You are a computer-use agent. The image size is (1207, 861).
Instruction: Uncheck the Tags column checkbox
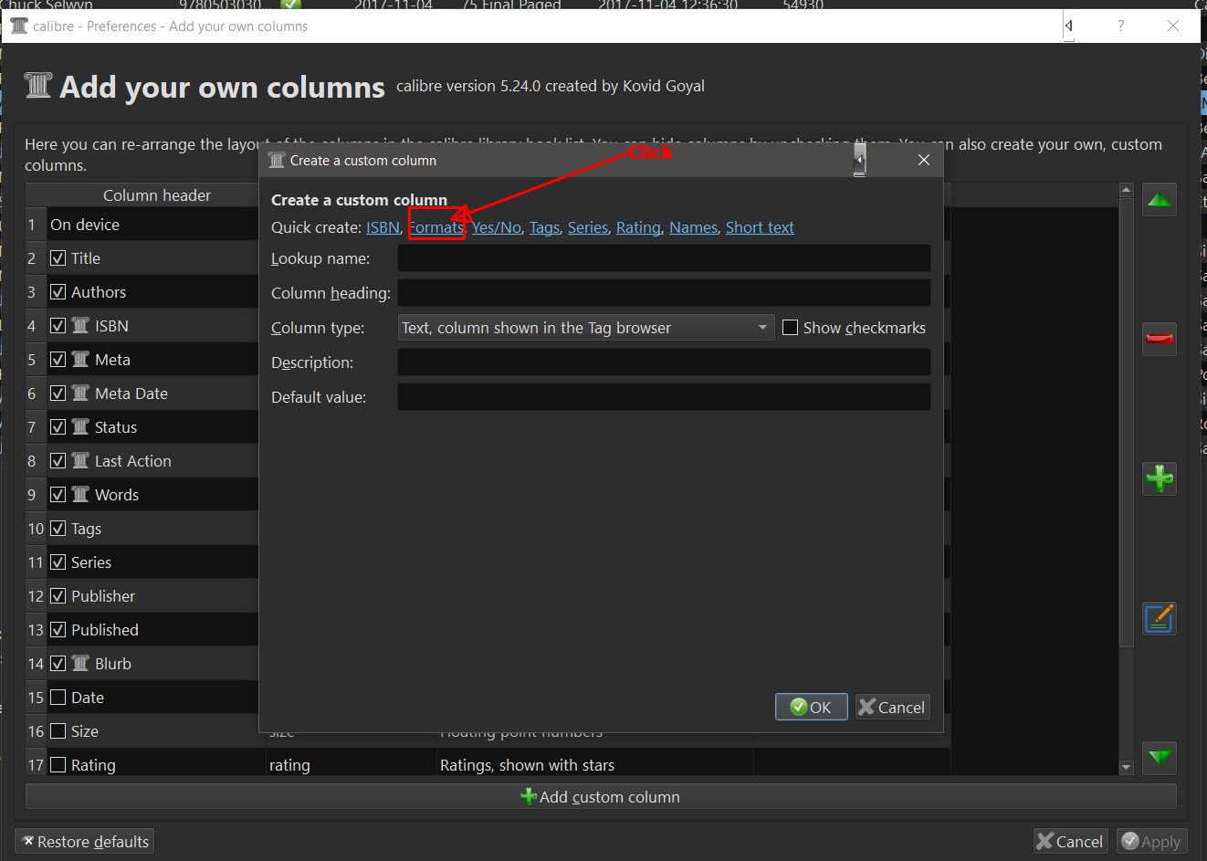pos(58,529)
